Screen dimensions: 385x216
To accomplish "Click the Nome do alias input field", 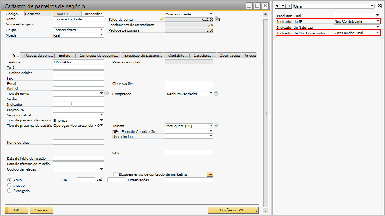I will (x=78, y=142).
